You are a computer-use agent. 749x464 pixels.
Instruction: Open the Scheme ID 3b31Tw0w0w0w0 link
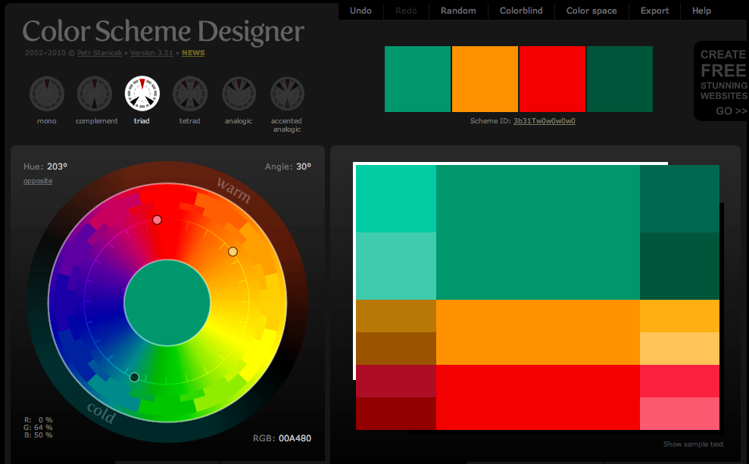tap(544, 121)
